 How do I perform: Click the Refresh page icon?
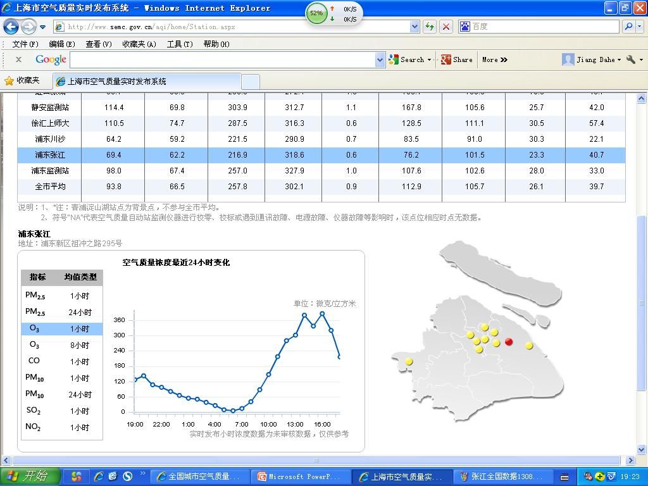tap(430, 27)
